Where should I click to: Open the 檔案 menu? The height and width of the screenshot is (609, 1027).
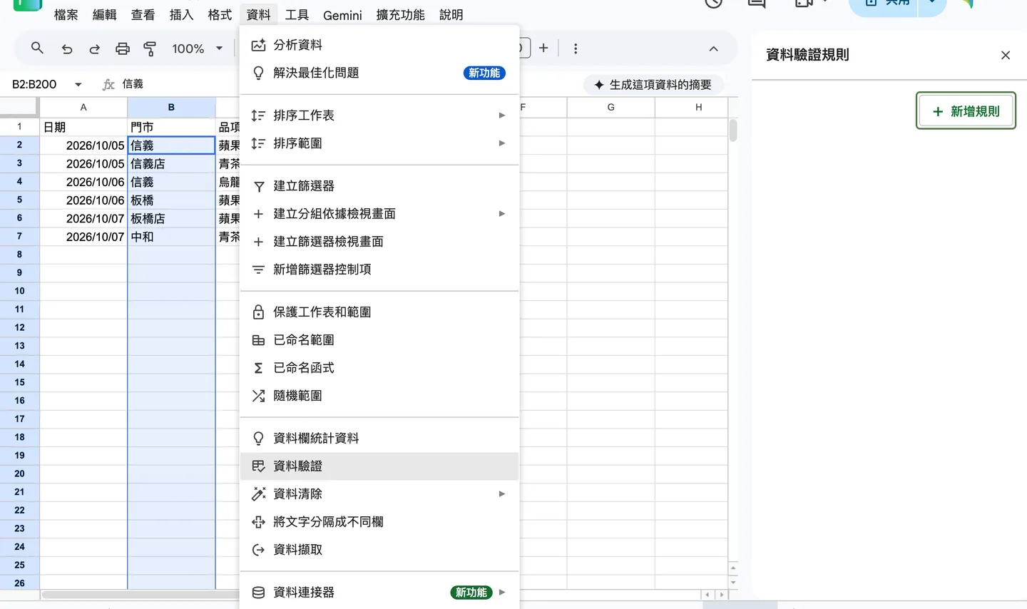(66, 15)
